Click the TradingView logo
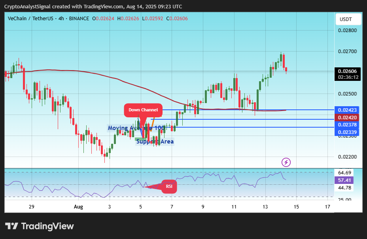The height and width of the screenshot is (239, 367). click(39, 226)
